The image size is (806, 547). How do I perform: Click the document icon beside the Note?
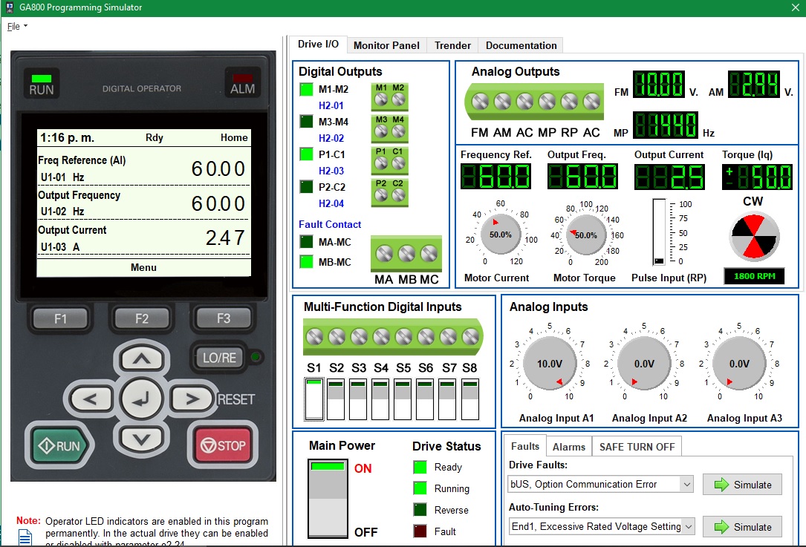click(x=25, y=538)
